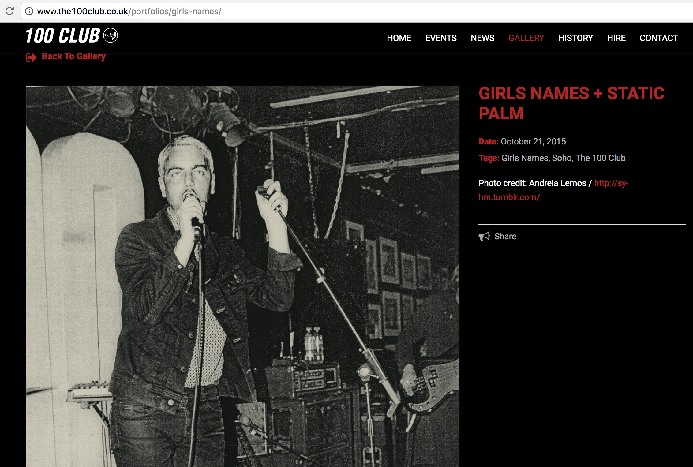
Task: Open the CONTACT page
Action: tap(659, 38)
